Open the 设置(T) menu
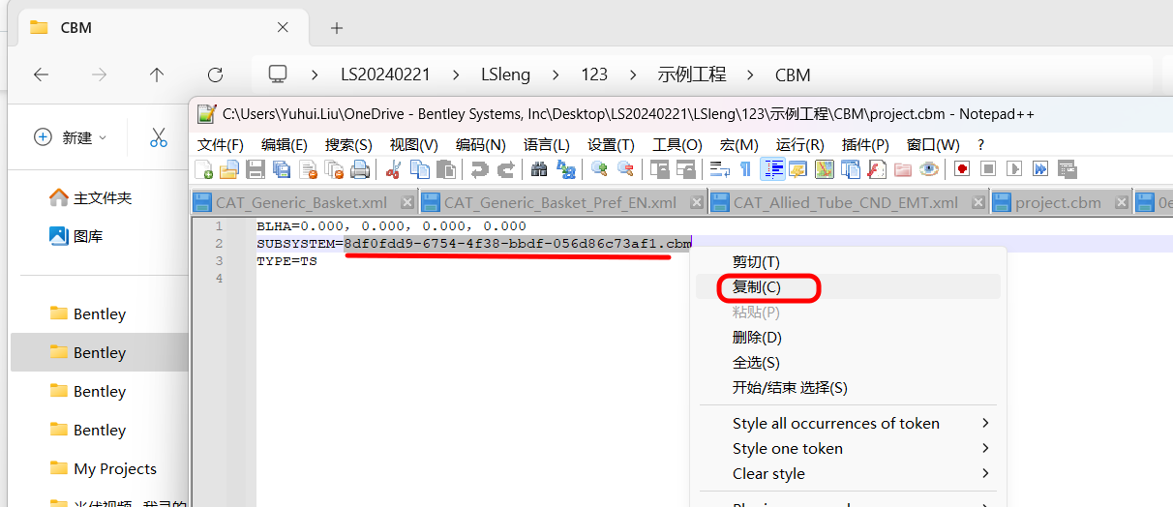 coord(612,144)
